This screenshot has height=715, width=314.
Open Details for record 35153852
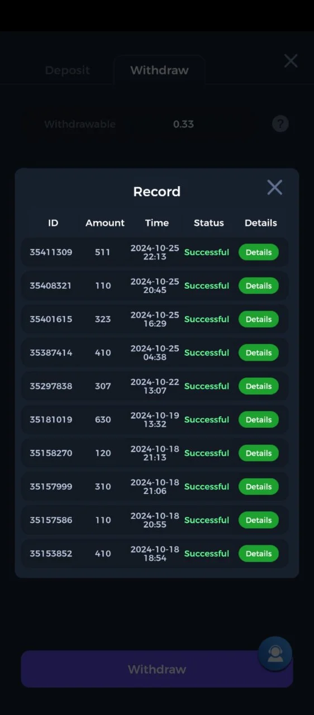tap(259, 554)
